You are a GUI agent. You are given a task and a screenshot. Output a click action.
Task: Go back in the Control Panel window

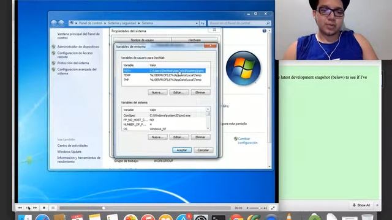tap(54, 23)
